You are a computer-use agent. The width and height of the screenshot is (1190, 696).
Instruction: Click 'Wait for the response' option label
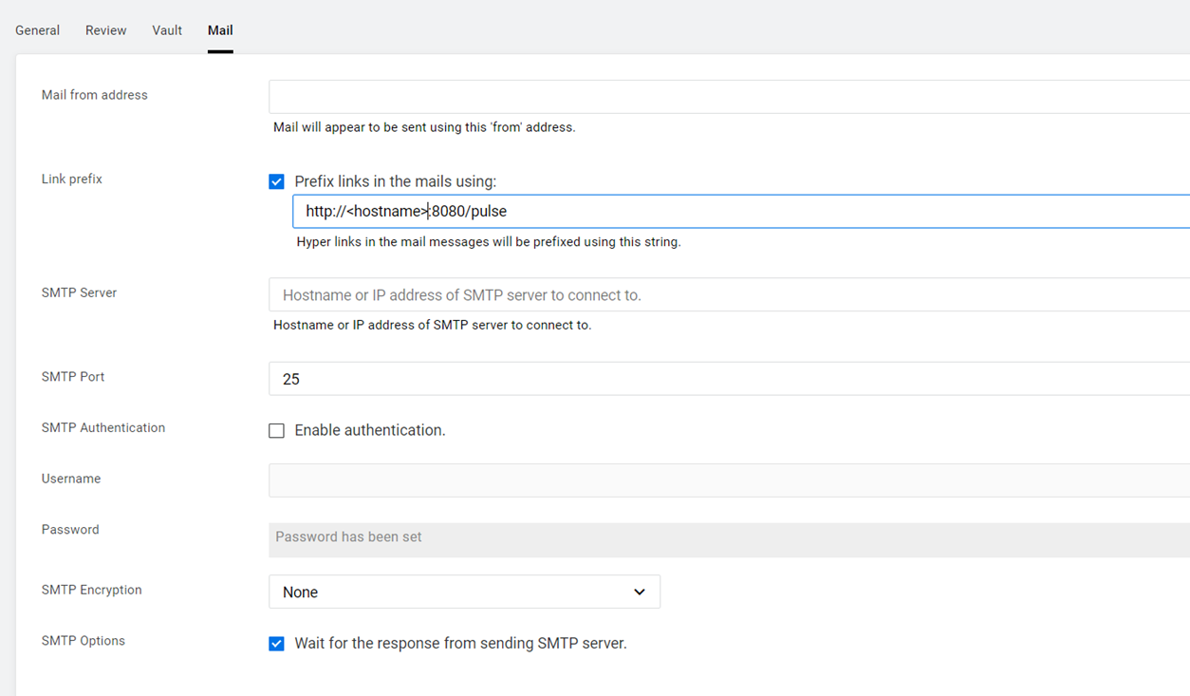[460, 644]
